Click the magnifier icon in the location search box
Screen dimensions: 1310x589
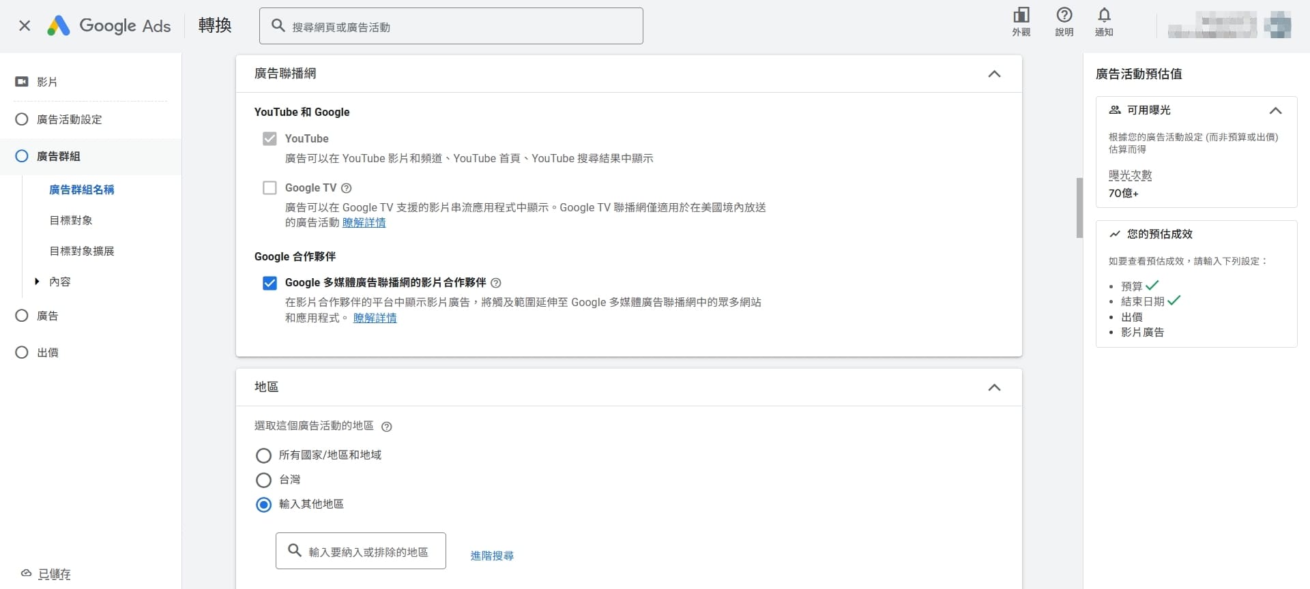tap(295, 550)
